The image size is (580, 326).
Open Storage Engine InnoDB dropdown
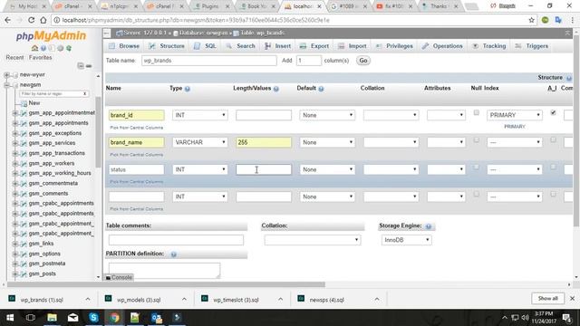pos(406,240)
